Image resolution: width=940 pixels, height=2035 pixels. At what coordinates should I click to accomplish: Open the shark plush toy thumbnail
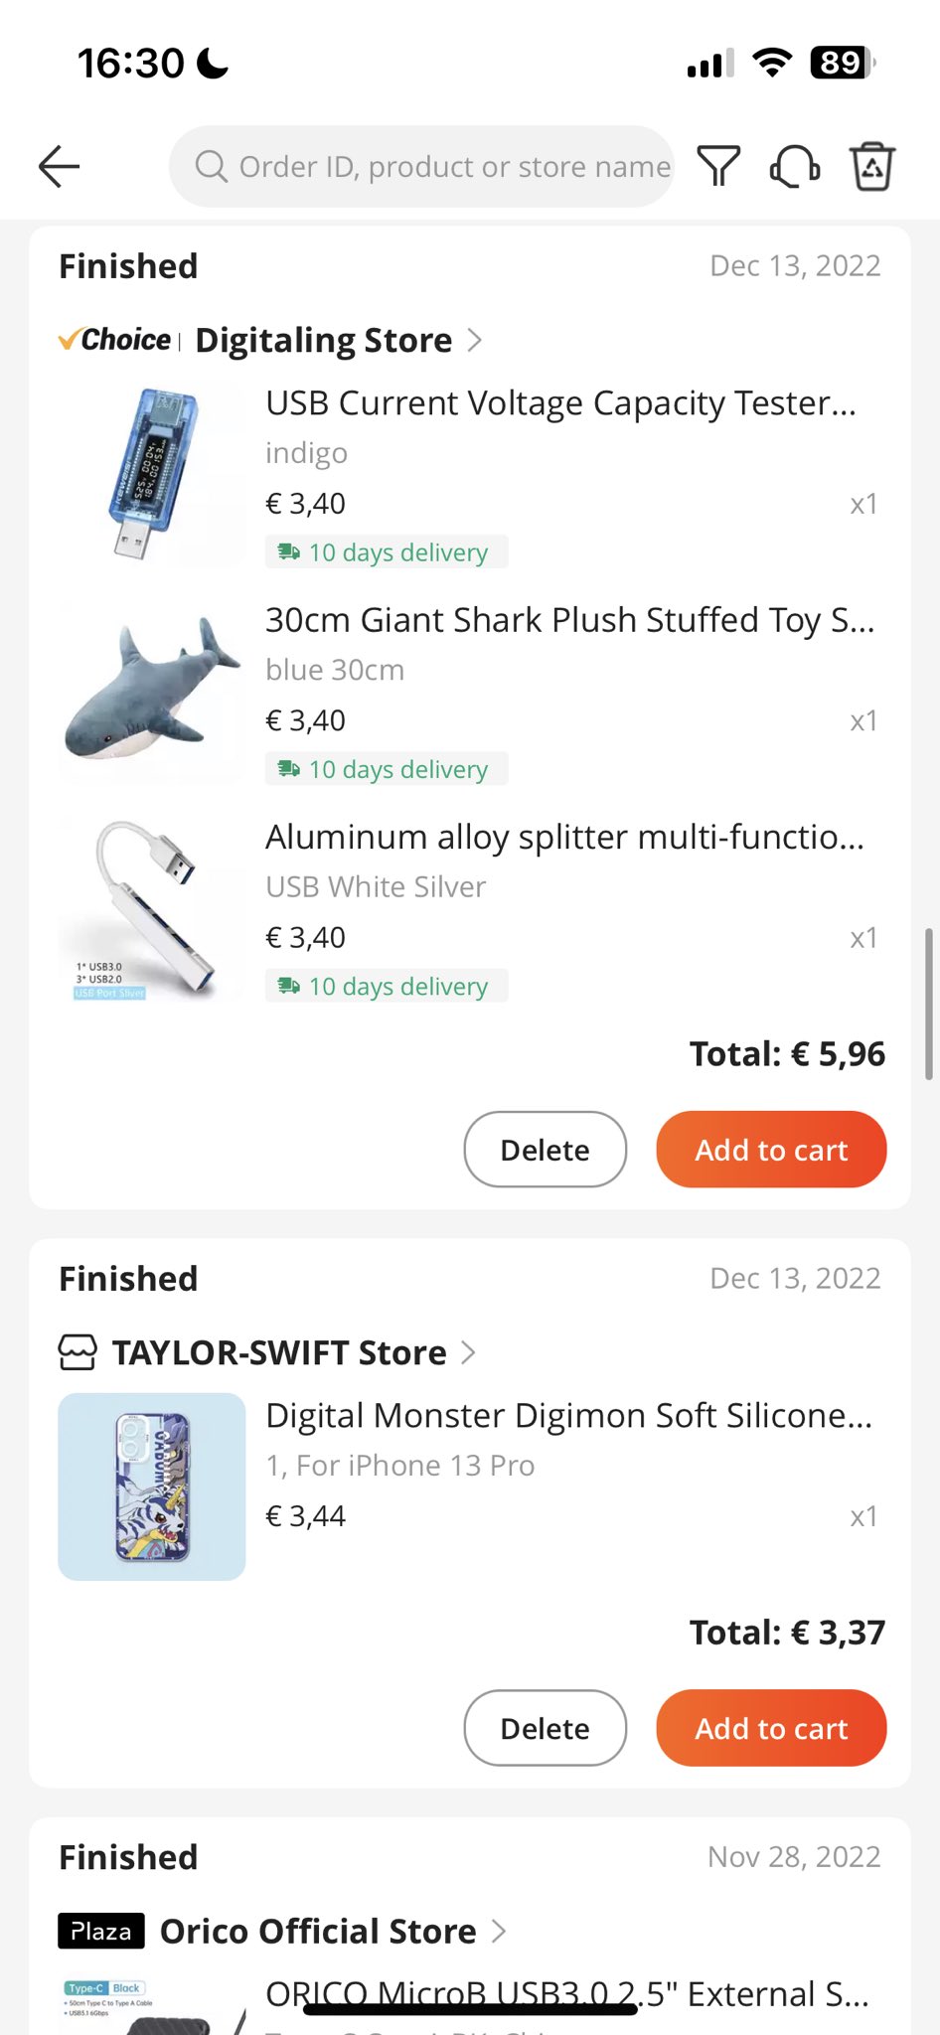[x=152, y=692]
